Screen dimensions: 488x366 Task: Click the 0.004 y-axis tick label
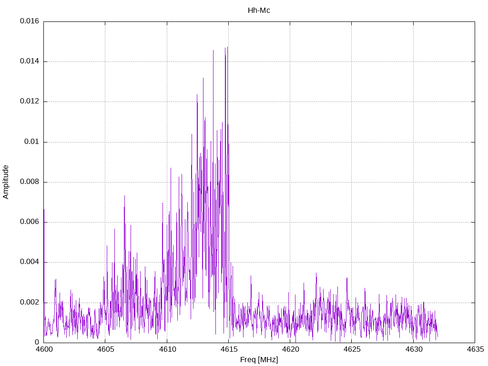pos(29,262)
